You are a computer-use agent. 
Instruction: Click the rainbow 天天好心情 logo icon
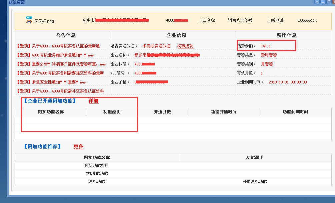(x=29, y=20)
